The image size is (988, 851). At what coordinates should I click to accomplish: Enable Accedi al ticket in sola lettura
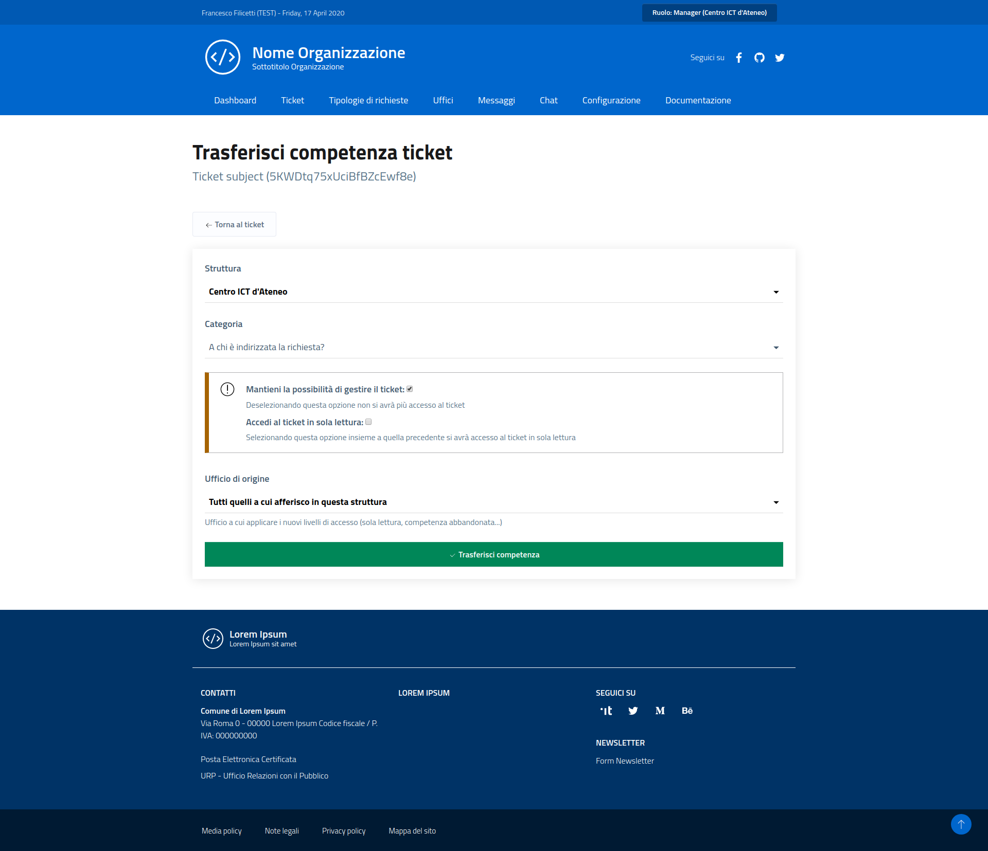[x=368, y=422]
